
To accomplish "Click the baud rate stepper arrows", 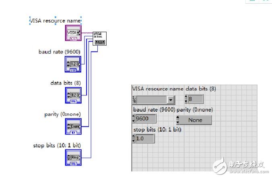I will point(134,119).
